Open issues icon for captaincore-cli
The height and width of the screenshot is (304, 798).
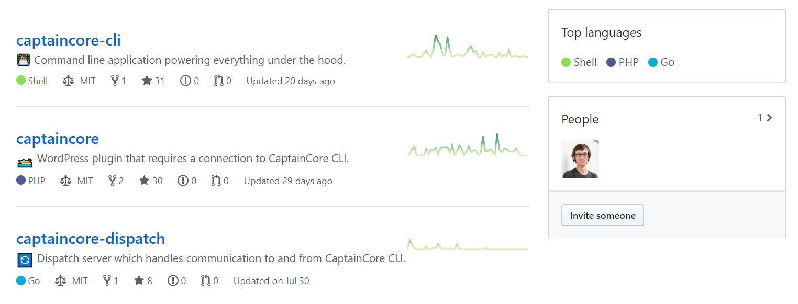(185, 81)
